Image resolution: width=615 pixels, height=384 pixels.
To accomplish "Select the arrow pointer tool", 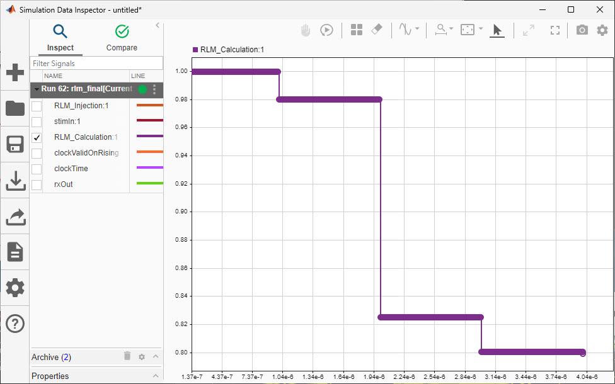I will click(x=497, y=29).
